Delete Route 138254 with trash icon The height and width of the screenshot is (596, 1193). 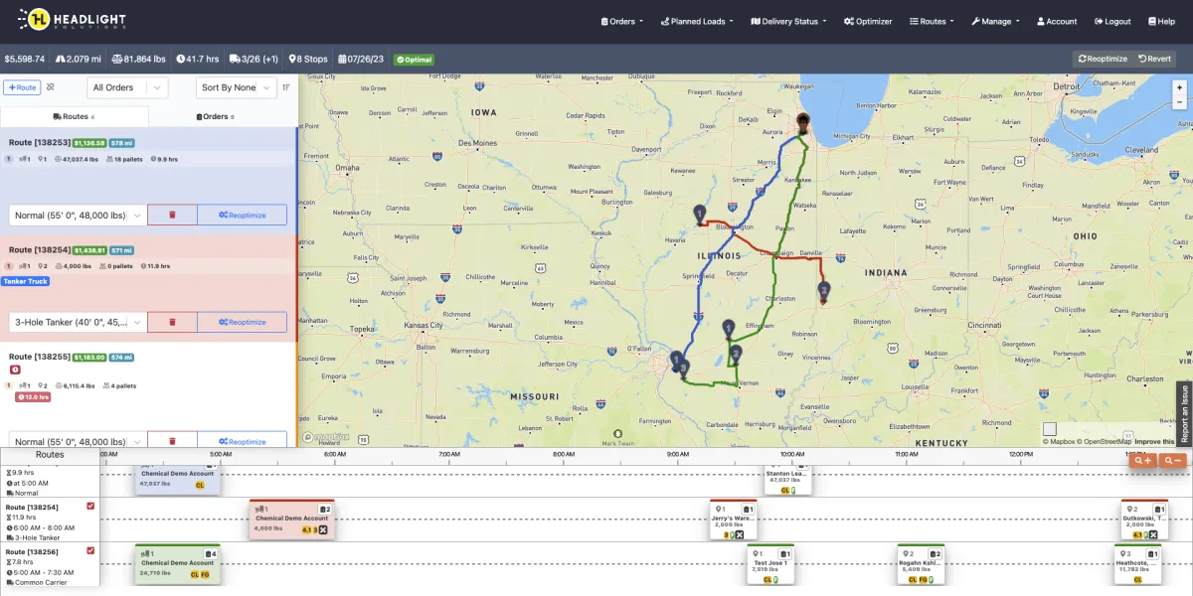pos(172,322)
